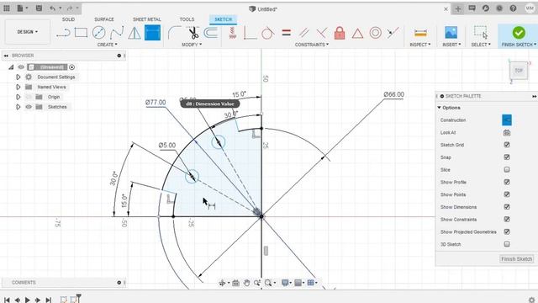This screenshot has width=538, height=303.
Task: Switch to the Surface tab
Action: (104, 19)
